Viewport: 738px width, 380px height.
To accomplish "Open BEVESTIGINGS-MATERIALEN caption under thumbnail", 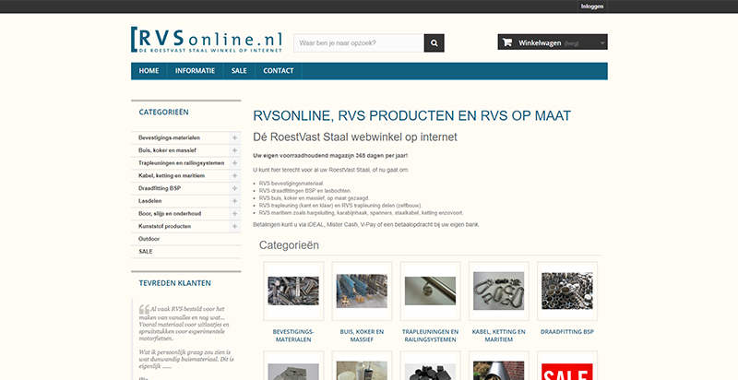I will (x=293, y=336).
